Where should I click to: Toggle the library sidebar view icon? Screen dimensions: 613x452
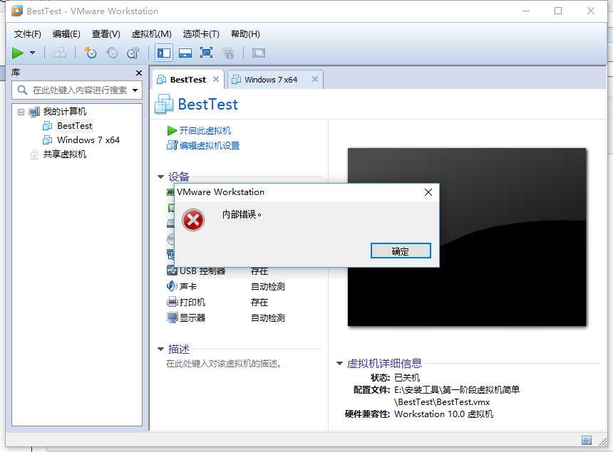pyautogui.click(x=163, y=53)
